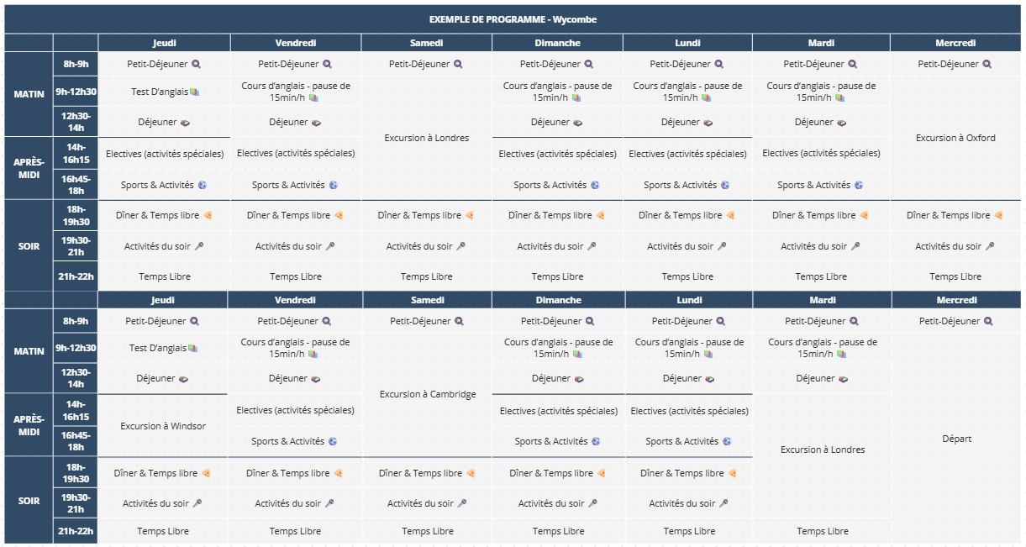The height and width of the screenshot is (547, 1026).
Task: Click the upper table's MATIN row label
Action: [29, 94]
